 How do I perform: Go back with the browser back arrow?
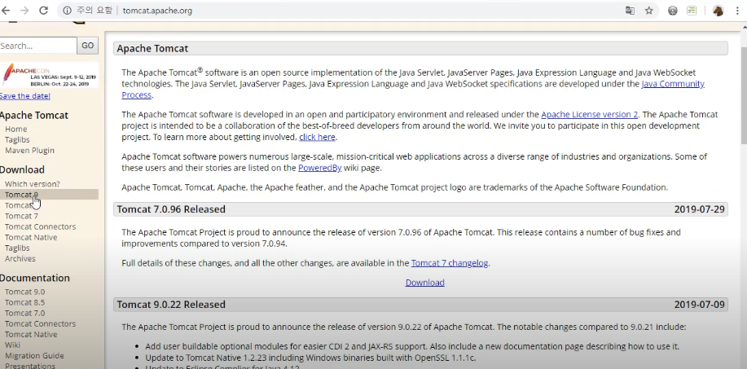(x=6, y=11)
